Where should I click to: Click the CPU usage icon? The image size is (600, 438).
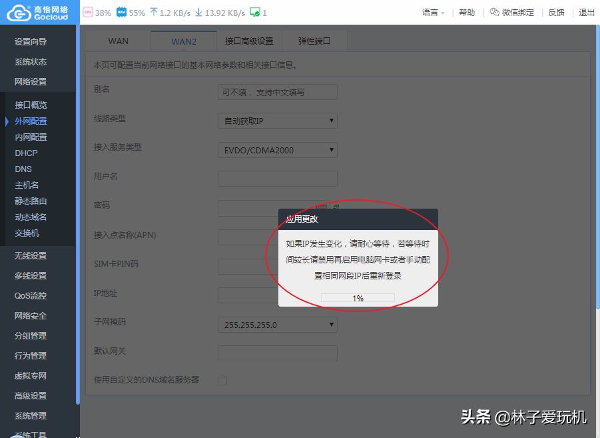pyautogui.click(x=88, y=12)
